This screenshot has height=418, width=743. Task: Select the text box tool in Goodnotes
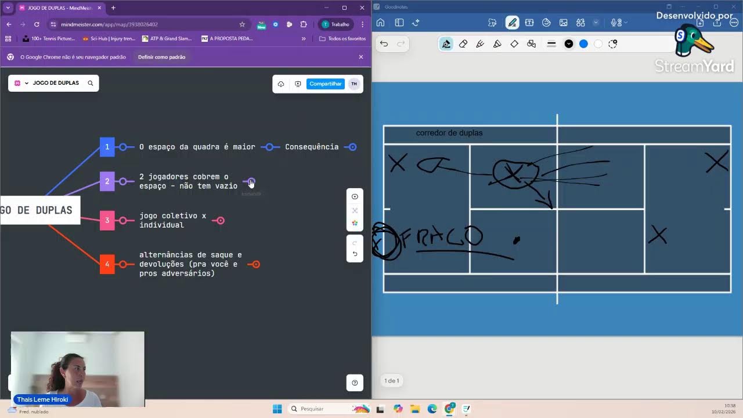(x=529, y=23)
